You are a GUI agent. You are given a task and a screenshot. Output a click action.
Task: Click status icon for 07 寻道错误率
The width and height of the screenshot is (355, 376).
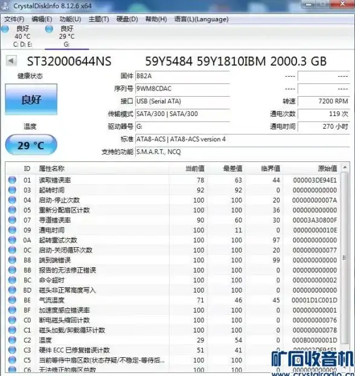[12, 220]
